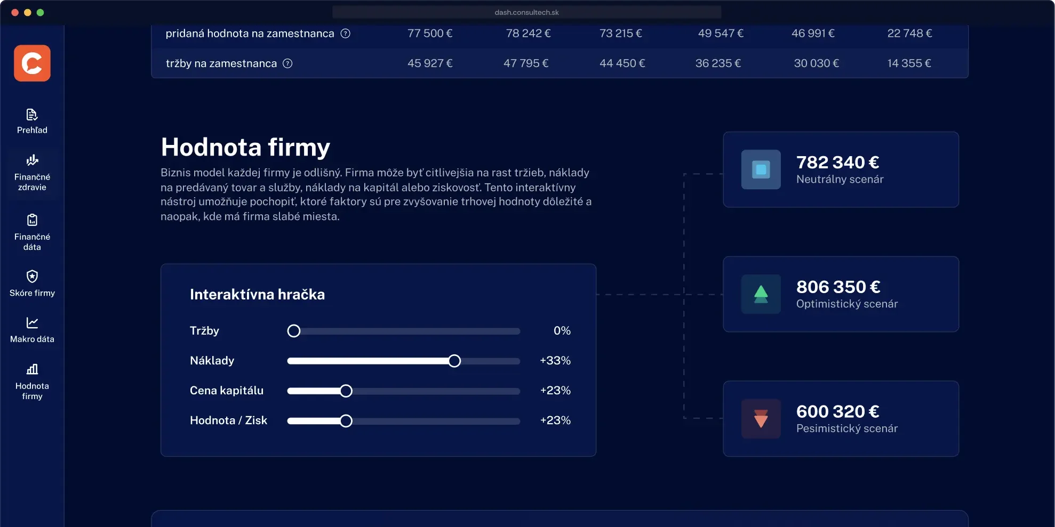Select the Optimistický scenár card

pyautogui.click(x=841, y=294)
